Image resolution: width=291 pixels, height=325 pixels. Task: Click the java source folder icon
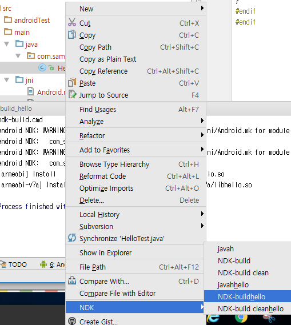click(x=19, y=44)
